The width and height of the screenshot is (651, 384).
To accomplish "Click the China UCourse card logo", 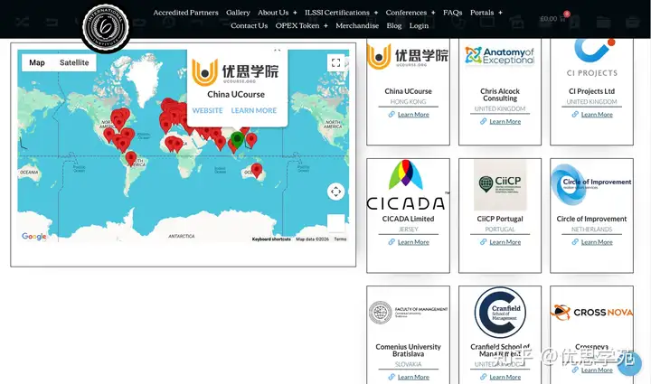I will coord(408,56).
